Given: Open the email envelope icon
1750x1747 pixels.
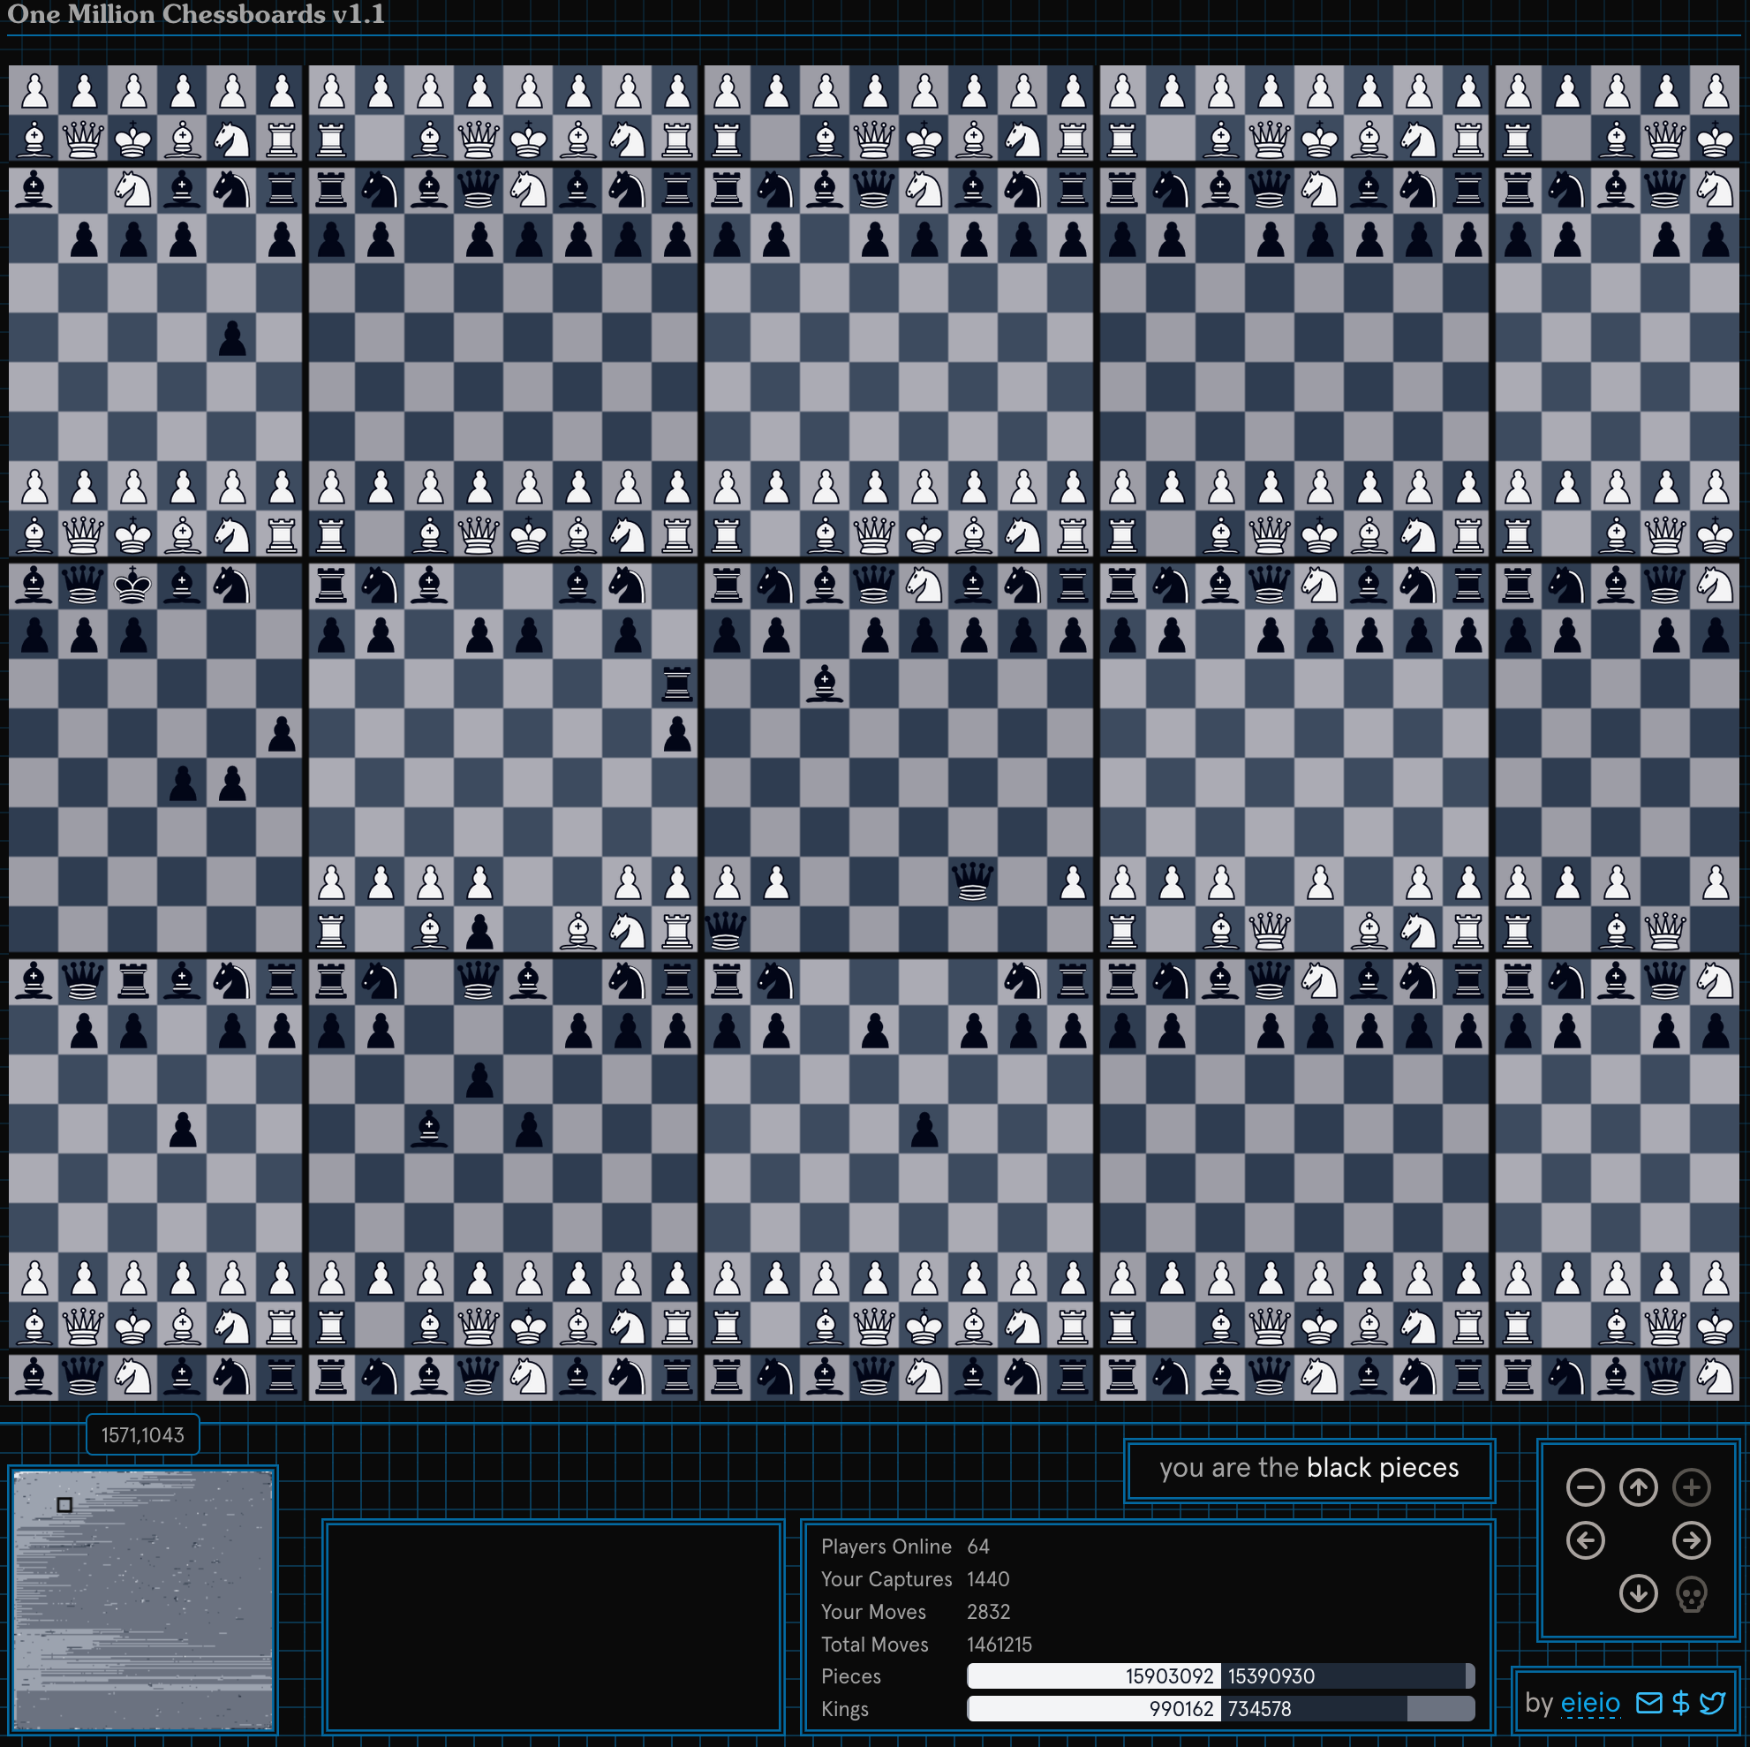Looking at the screenshot, I should tap(1648, 1703).
